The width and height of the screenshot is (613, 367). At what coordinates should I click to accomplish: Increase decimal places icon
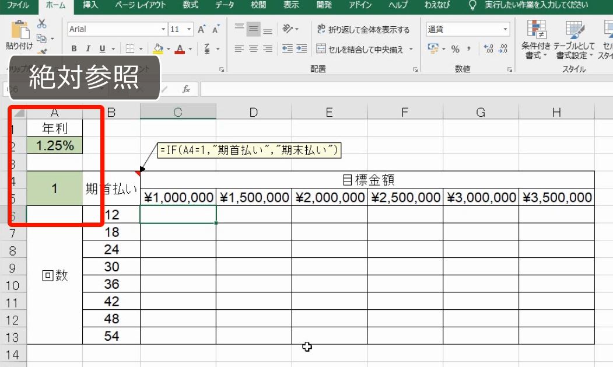[x=489, y=49]
